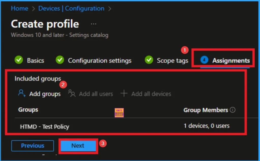
Task: Click the Home breadcrumb link
Action: point(19,8)
